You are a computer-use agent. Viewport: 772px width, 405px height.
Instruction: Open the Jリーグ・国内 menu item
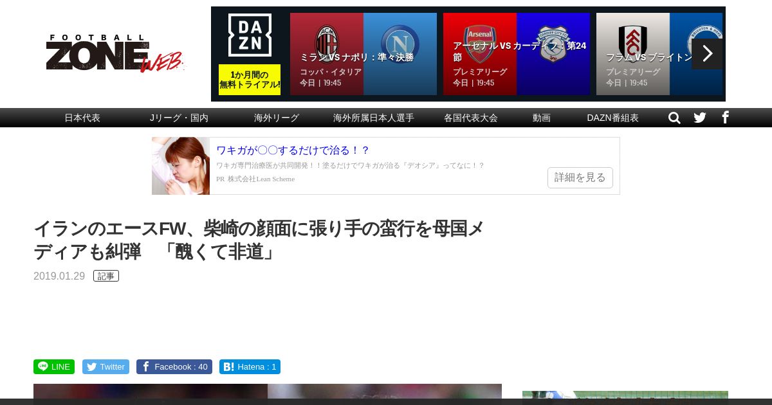(x=179, y=118)
